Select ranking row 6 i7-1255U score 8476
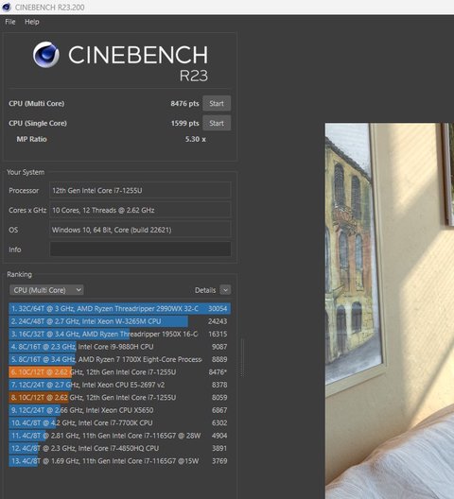Viewport: 454px width, 499px height. point(120,372)
